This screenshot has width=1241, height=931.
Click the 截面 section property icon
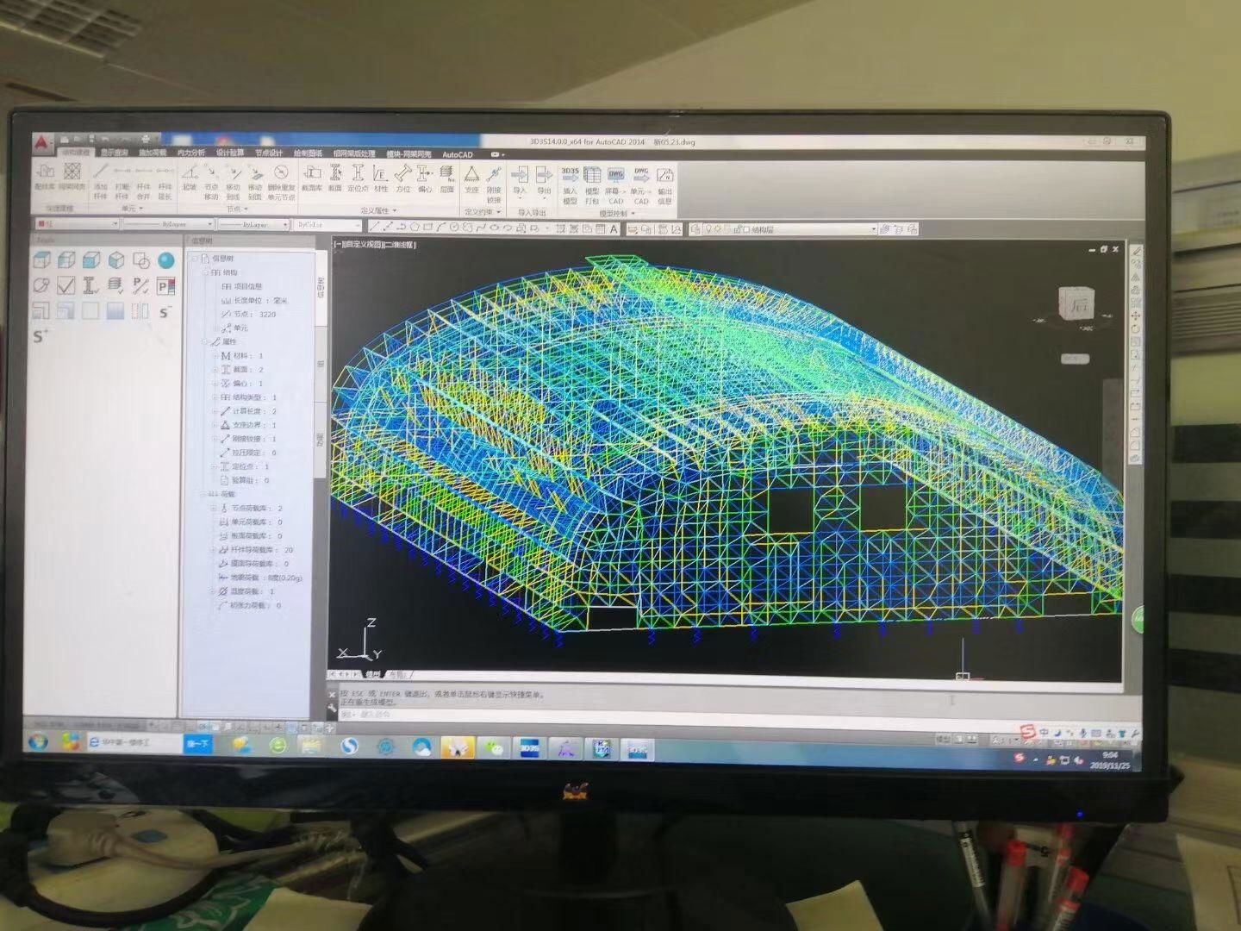[335, 178]
